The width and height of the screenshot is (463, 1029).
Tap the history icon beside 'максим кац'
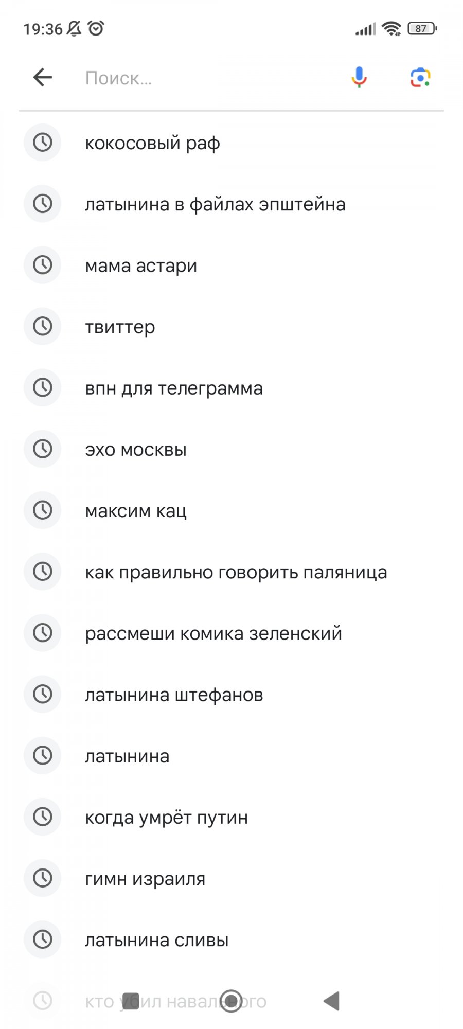pyautogui.click(x=43, y=510)
